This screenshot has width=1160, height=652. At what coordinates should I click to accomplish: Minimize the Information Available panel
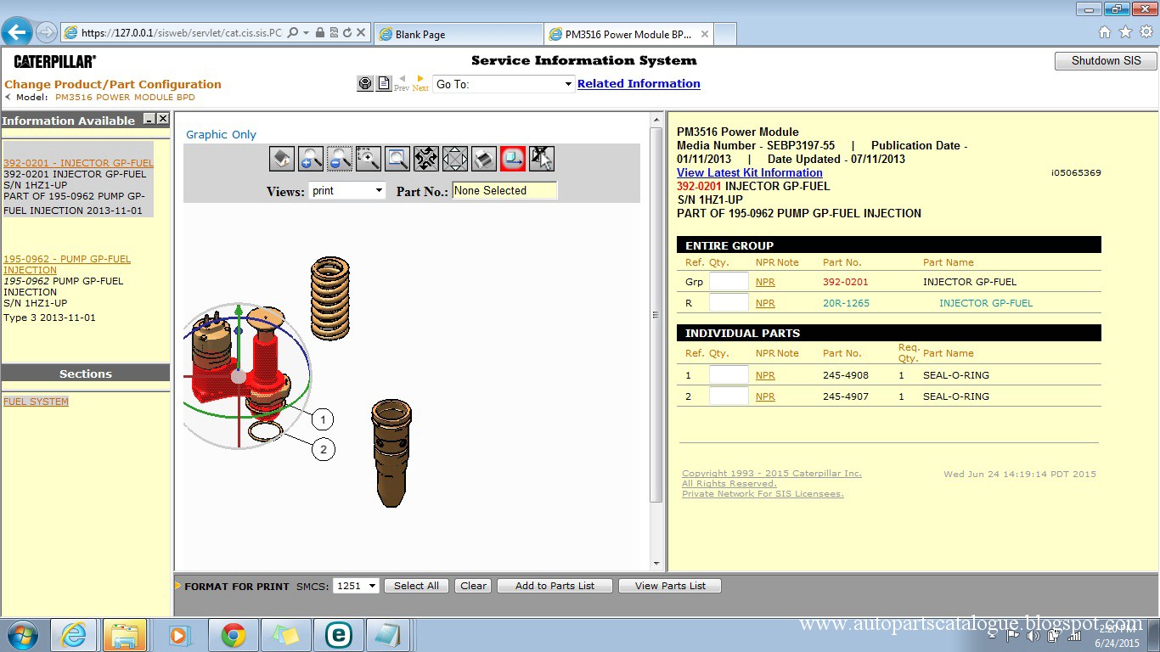pos(149,120)
